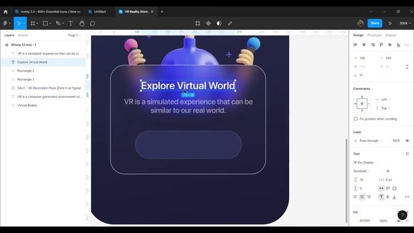The height and width of the screenshot is (233, 414).
Task: Toggle layer visibility eye in Layer section
Action: (x=407, y=140)
